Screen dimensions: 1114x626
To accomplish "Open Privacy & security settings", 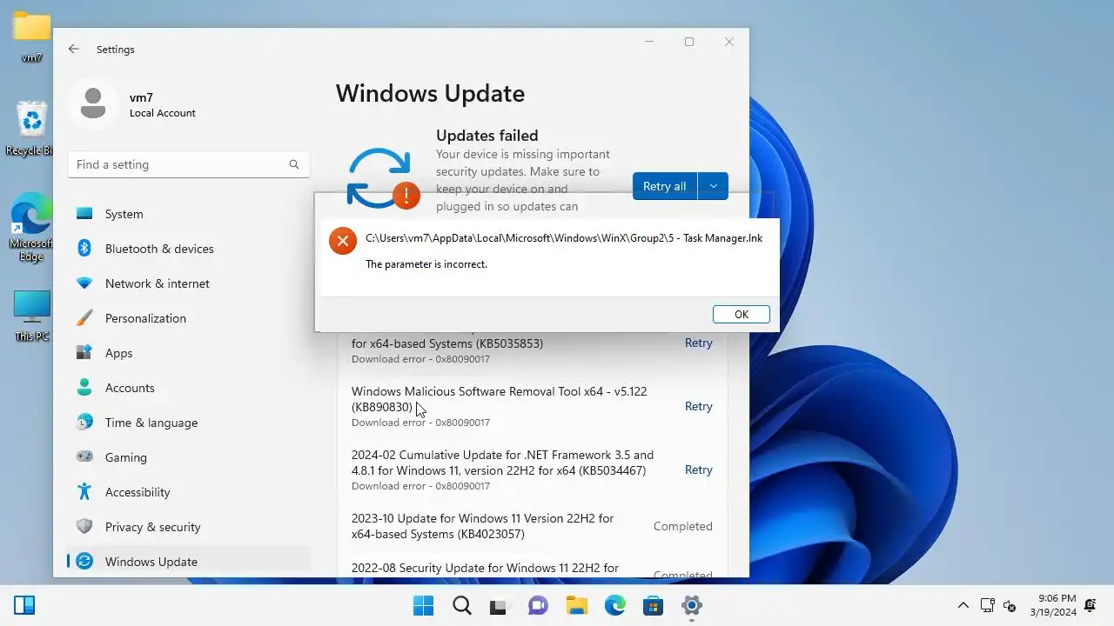I will tap(189, 527).
